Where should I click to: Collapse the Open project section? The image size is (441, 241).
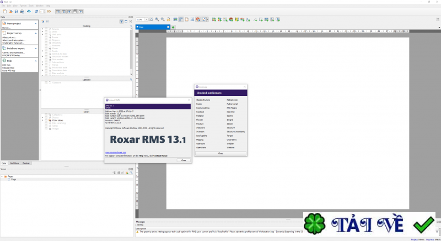[x=36, y=24]
